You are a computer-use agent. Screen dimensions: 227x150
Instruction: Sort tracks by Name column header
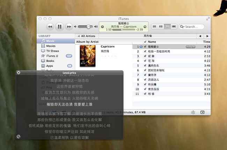click(x=172, y=42)
